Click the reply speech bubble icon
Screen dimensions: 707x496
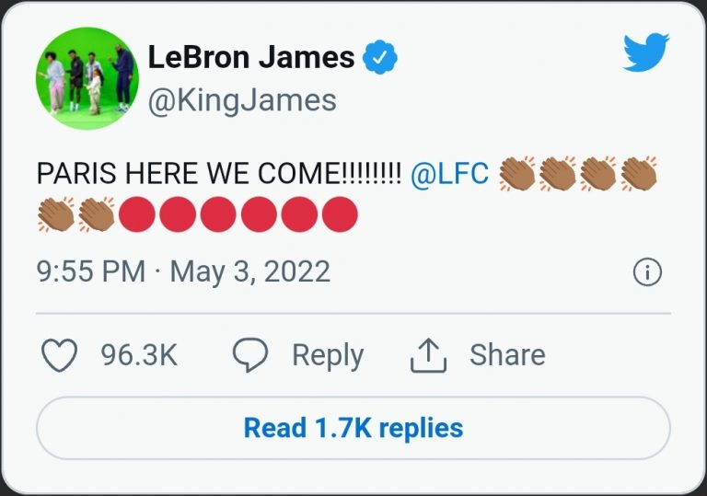(x=249, y=355)
